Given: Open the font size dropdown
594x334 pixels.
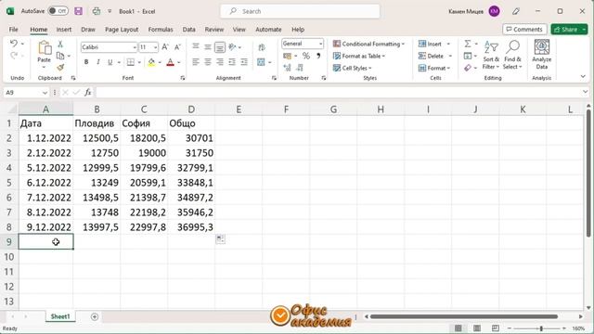Looking at the screenshot, I should click(x=155, y=47).
